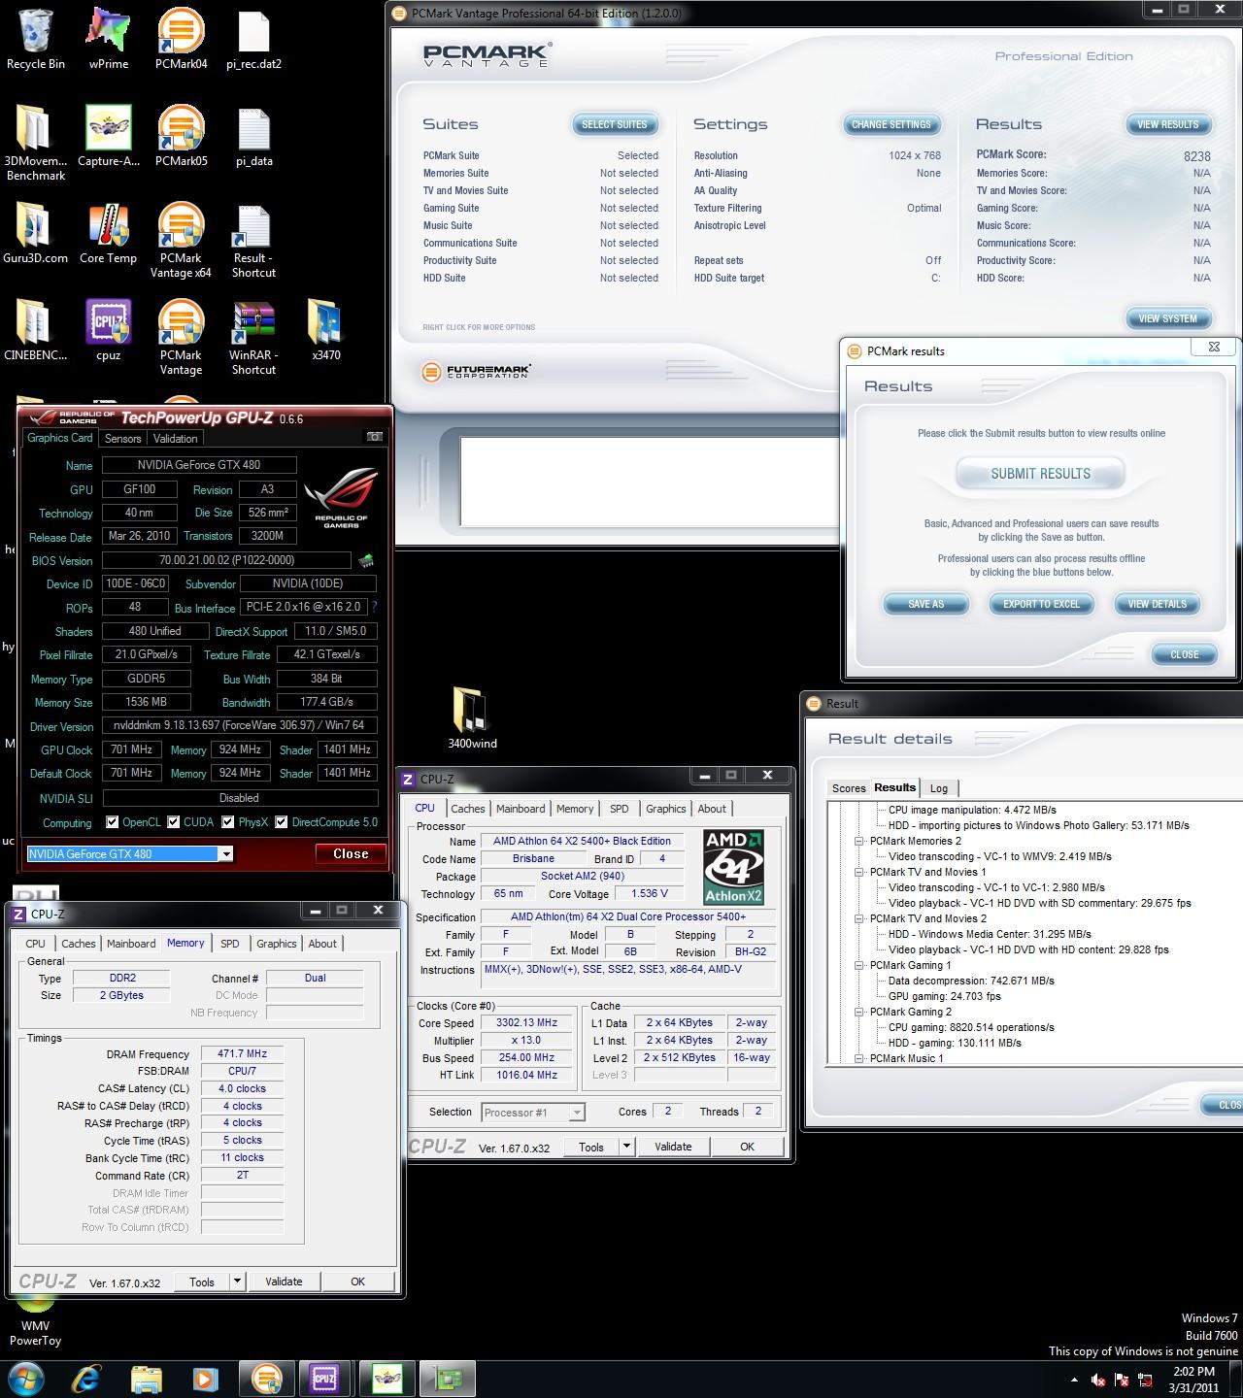Launch wPrime from the desktop
The width and height of the screenshot is (1243, 1398).
108,39
